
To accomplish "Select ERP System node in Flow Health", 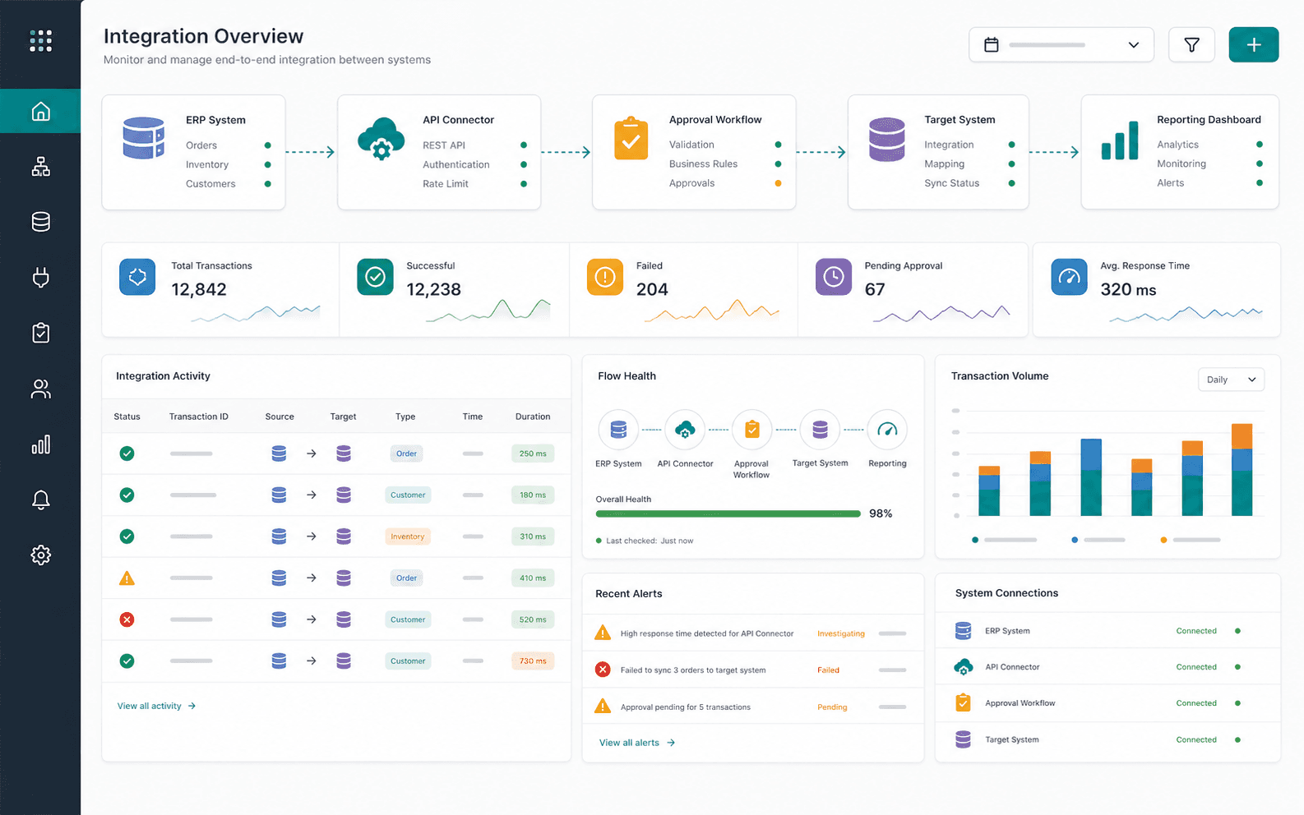I will tap(618, 430).
